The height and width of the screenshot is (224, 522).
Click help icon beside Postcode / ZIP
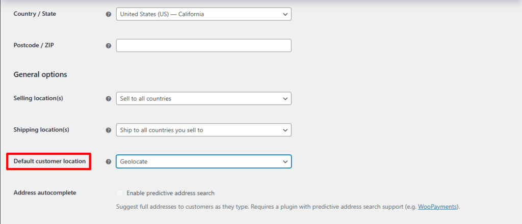pos(108,46)
